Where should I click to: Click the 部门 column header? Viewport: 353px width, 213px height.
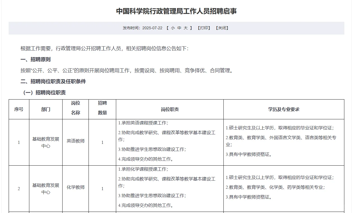click(46, 109)
